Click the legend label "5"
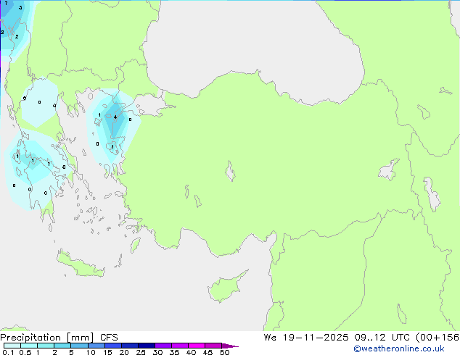The height and width of the screenshot is (355, 460). (x=71, y=352)
